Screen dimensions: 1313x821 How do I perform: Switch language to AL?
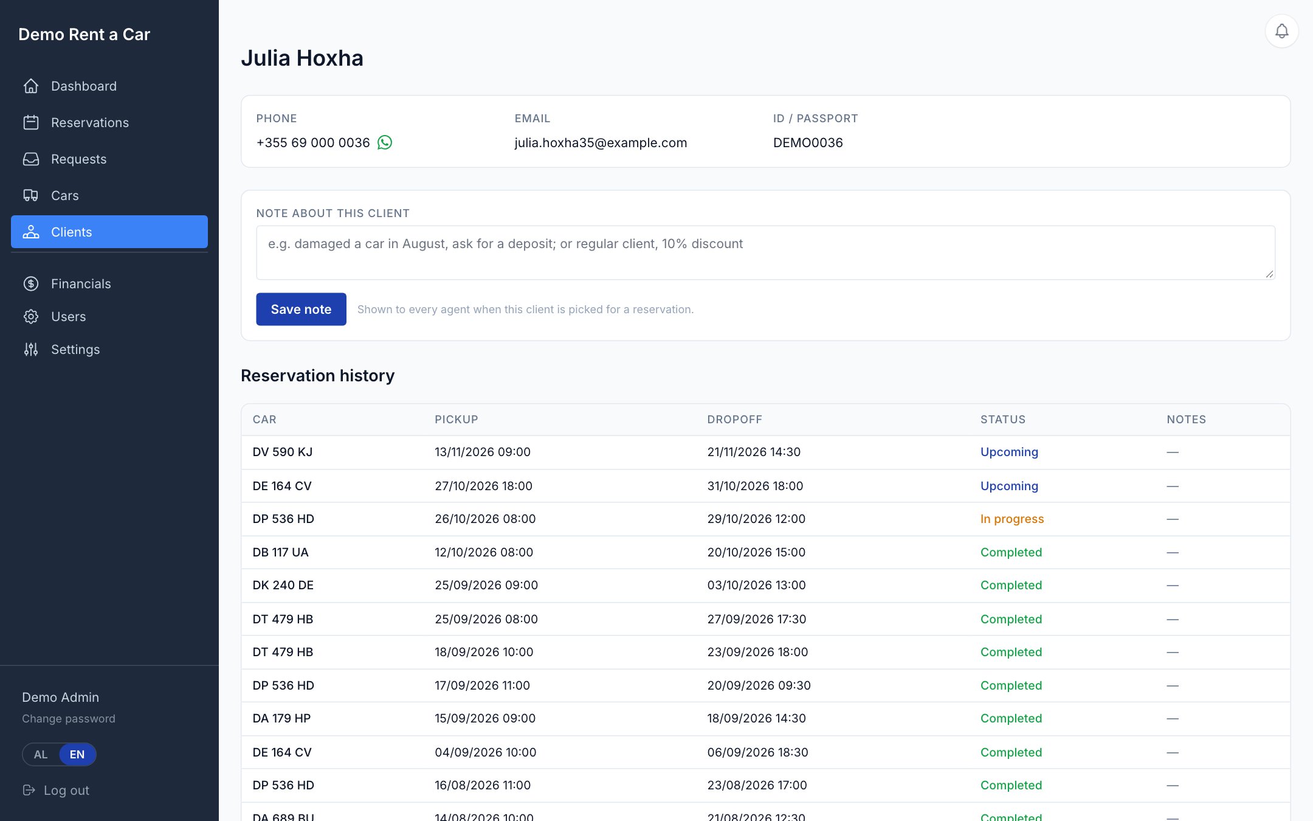click(x=41, y=754)
